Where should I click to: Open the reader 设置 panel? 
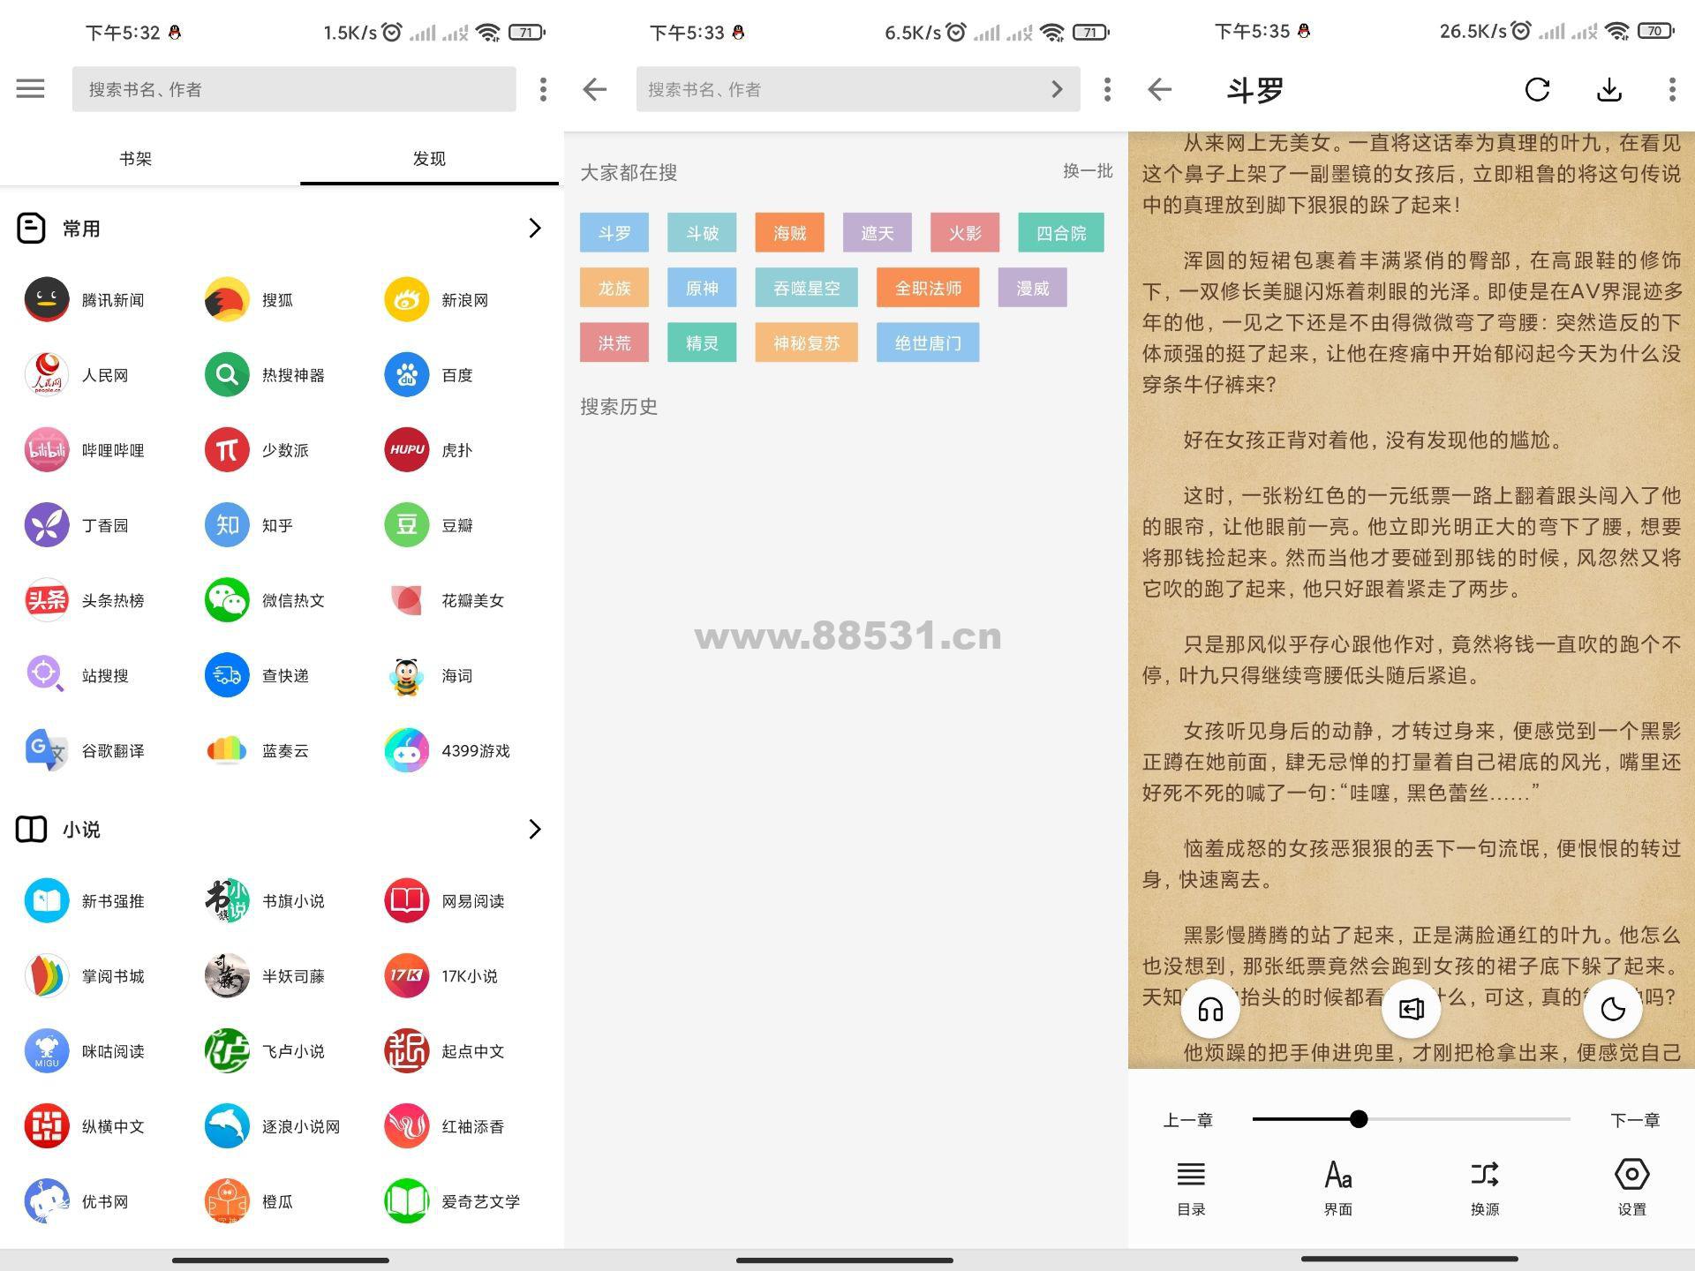pyautogui.click(x=1631, y=1190)
